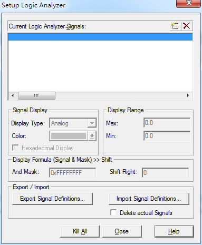202x245 pixels.
Task: Click the New signal (Insert) icon
Action: 175,26
